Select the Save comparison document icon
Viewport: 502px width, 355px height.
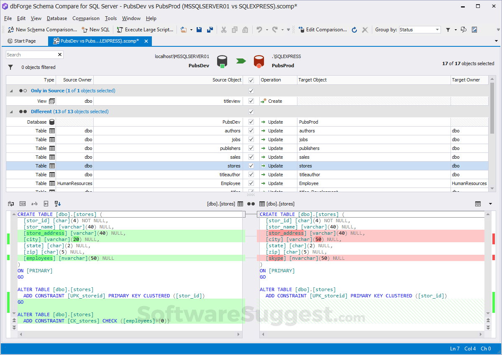(x=199, y=30)
